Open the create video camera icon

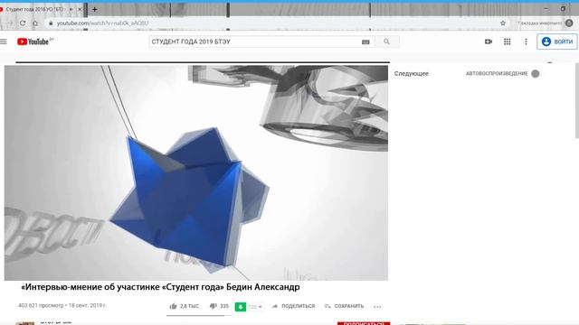(489, 42)
